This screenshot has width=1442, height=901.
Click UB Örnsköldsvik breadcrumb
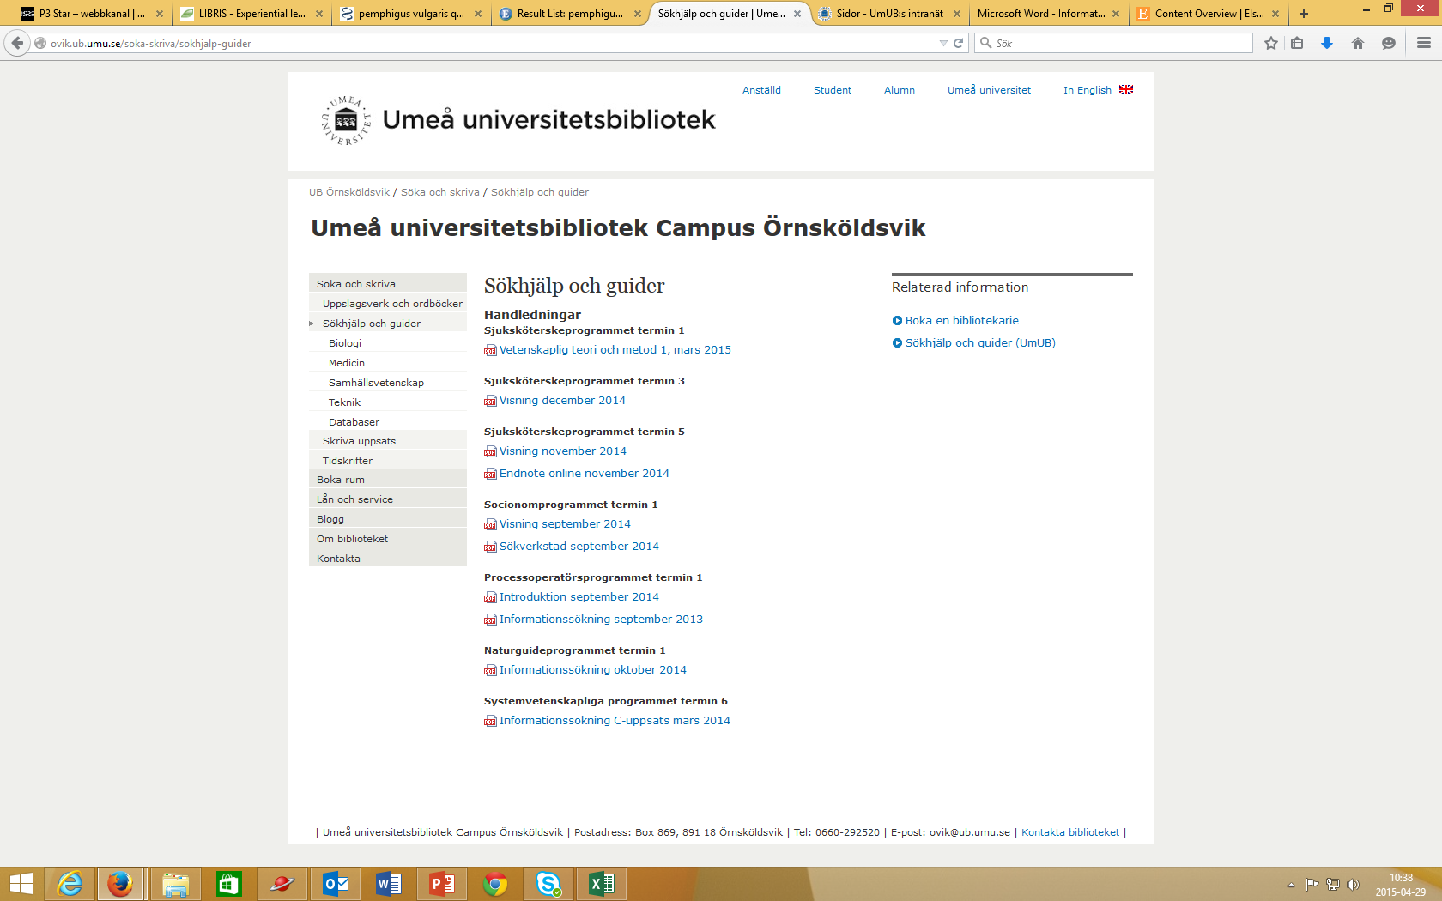click(x=349, y=192)
